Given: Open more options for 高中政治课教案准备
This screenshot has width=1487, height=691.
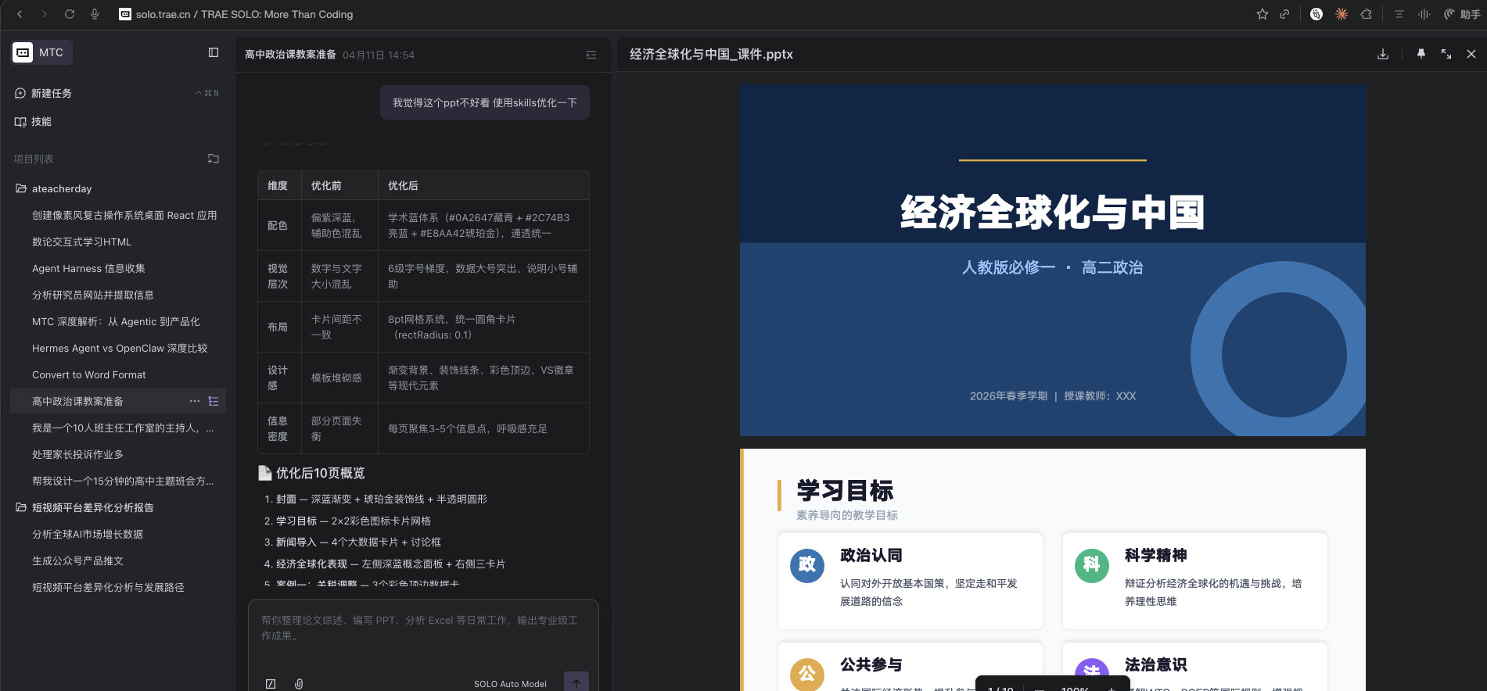Looking at the screenshot, I should coord(195,401).
